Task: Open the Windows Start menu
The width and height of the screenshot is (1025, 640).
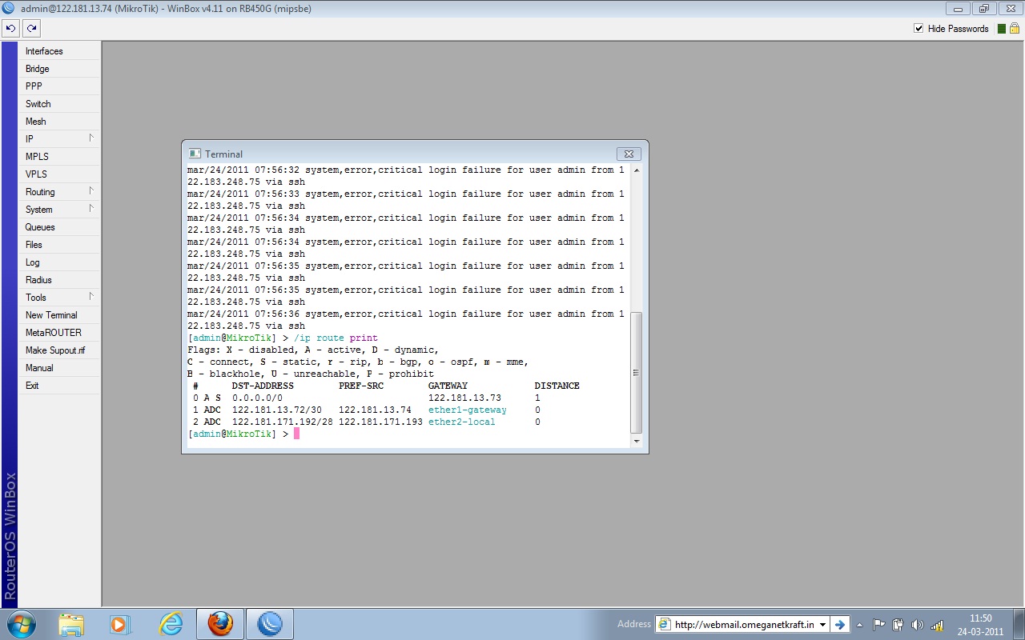Action: point(22,624)
